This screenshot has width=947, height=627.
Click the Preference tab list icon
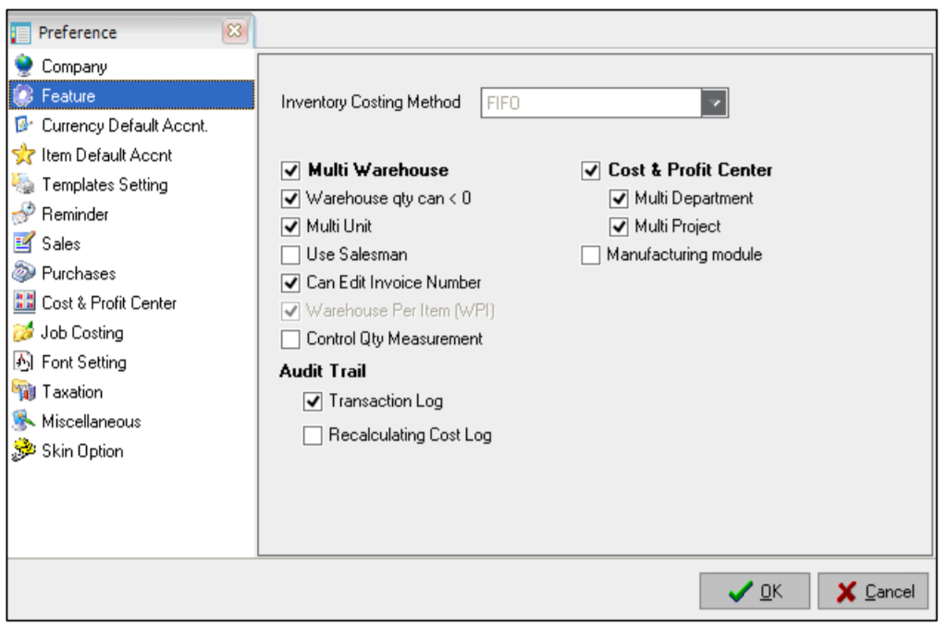20,32
